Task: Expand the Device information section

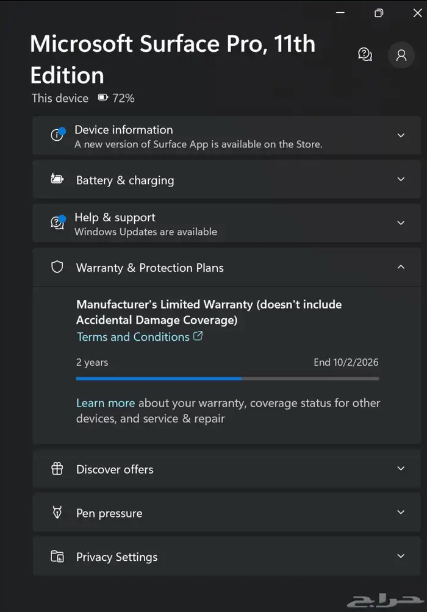Action: pos(401,135)
